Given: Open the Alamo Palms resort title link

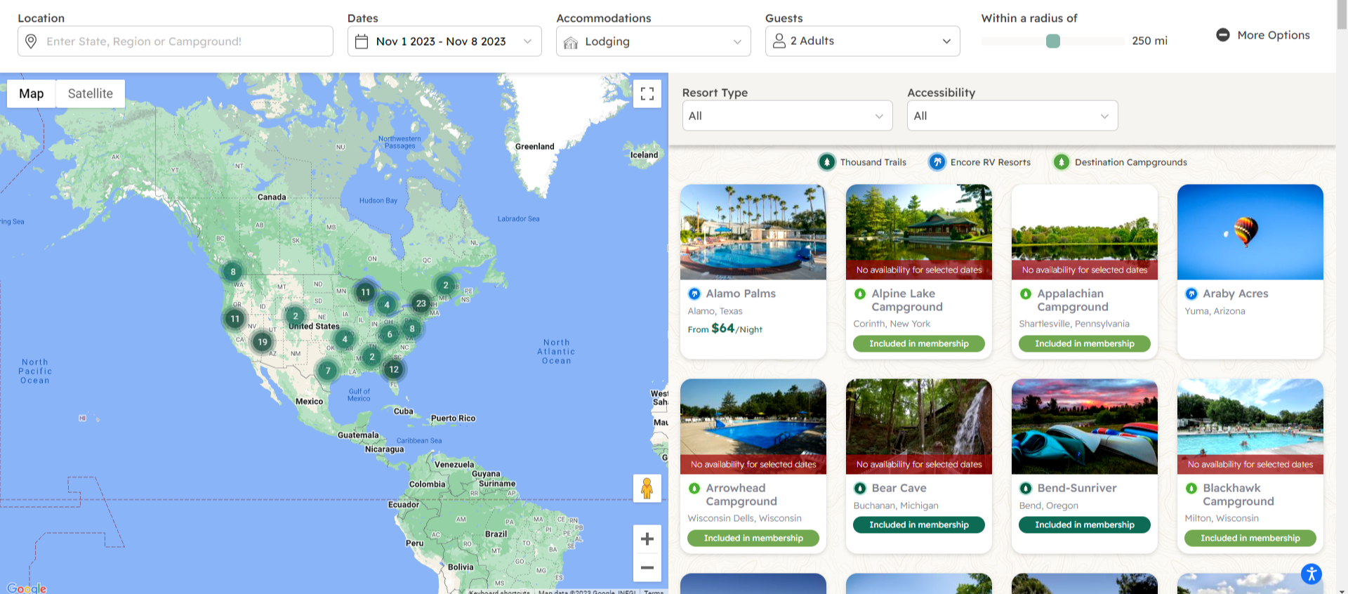Looking at the screenshot, I should tap(741, 293).
